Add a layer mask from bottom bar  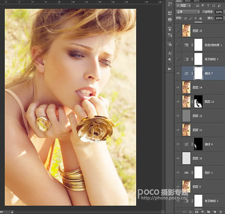pos(196,212)
